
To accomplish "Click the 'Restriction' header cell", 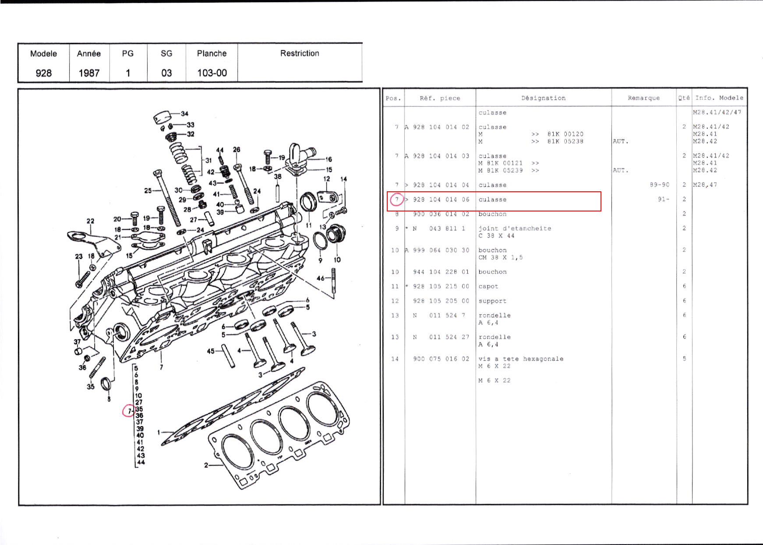I will pyautogui.click(x=300, y=53).
